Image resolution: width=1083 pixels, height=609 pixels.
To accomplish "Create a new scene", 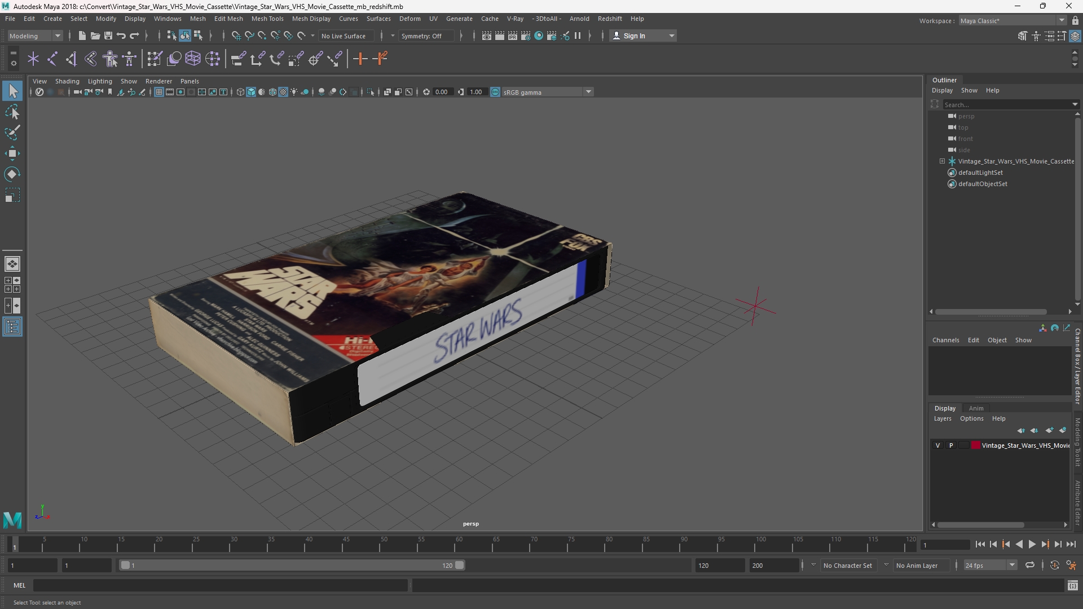I will pos(82,36).
